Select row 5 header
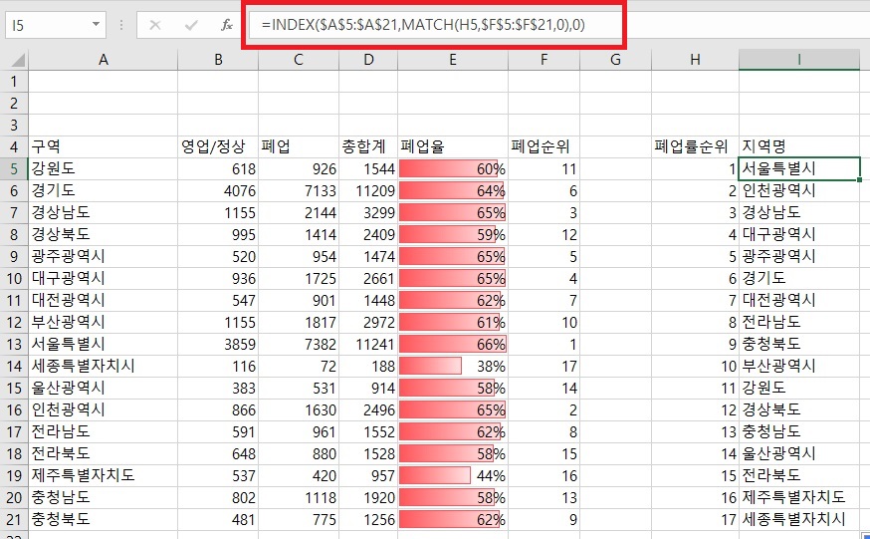Screen dimensions: 870x539 point(14,168)
